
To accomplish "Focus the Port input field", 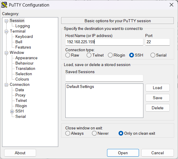I will [x=158, y=42].
